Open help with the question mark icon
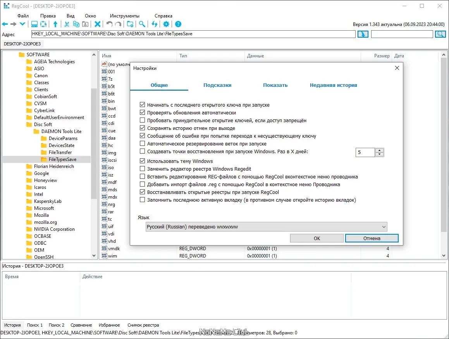449x339 pixels. click(x=178, y=24)
